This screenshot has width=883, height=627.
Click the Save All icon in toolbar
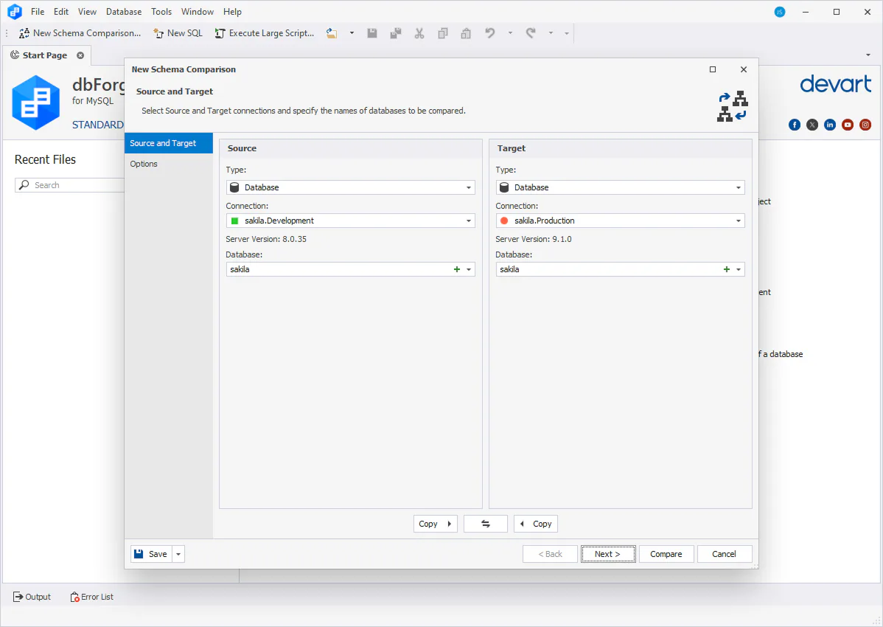[396, 33]
